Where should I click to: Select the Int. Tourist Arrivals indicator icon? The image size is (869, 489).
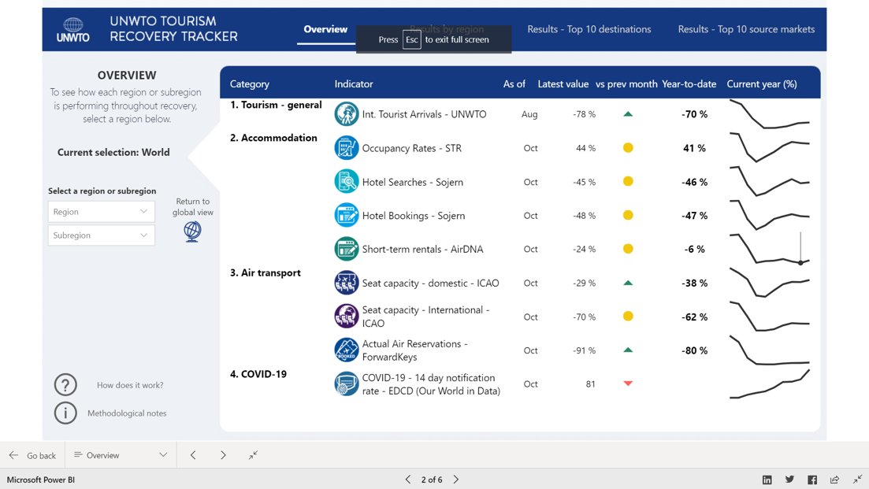(345, 113)
